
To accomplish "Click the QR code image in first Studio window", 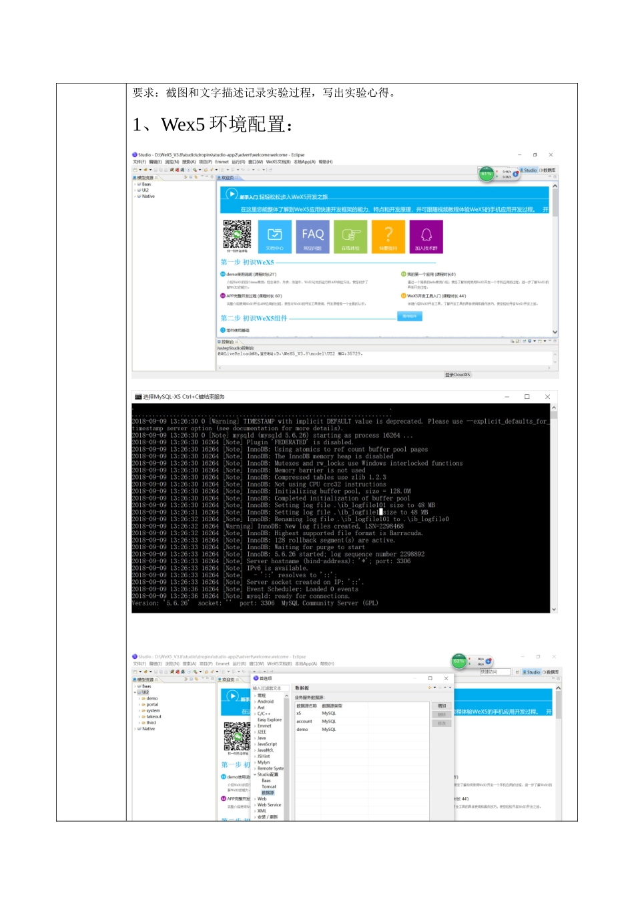I will click(x=237, y=234).
